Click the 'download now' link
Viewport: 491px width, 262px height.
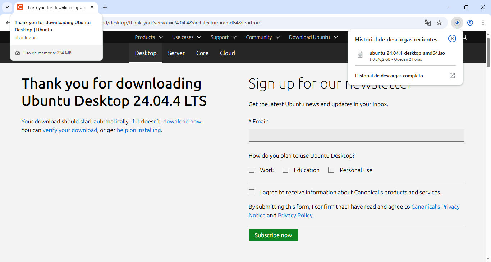pyautogui.click(x=182, y=122)
